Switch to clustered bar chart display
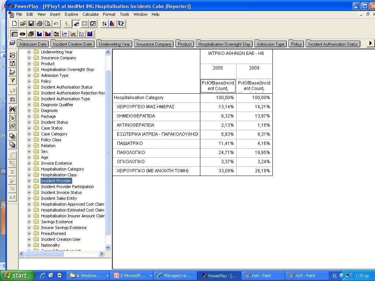375x281 pixels. click(48, 34)
